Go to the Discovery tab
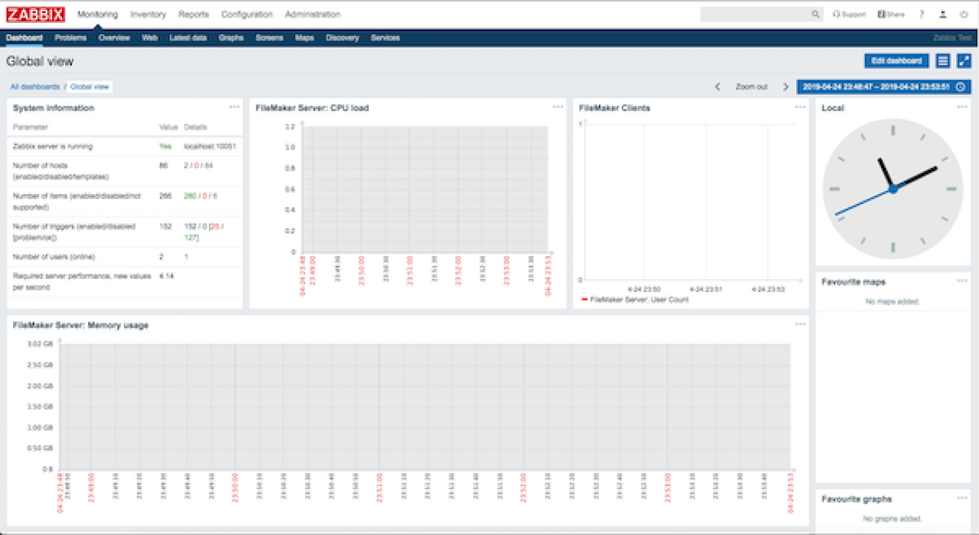The height and width of the screenshot is (535, 979). [x=343, y=38]
